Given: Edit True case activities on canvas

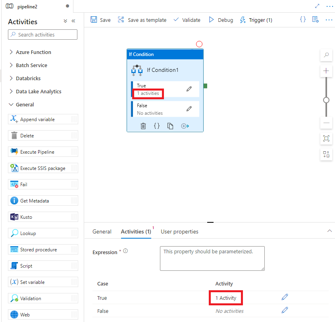Looking at the screenshot, I should (189, 89).
